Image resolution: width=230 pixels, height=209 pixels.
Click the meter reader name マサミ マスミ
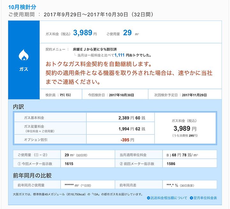point(65,95)
